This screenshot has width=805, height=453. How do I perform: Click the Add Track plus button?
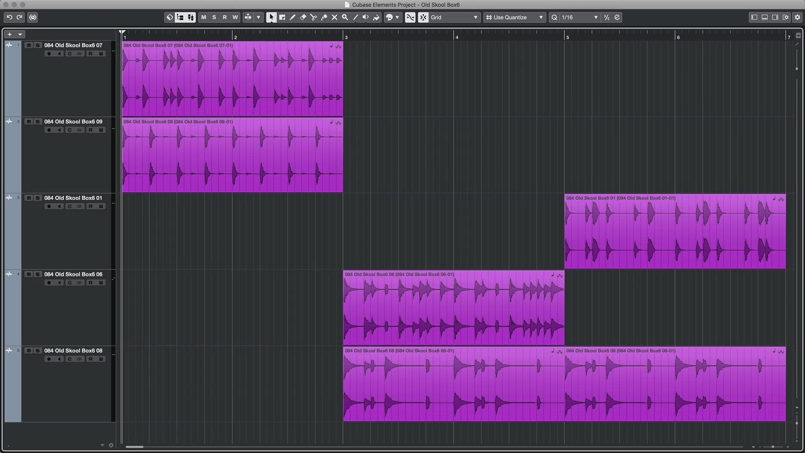10,34
